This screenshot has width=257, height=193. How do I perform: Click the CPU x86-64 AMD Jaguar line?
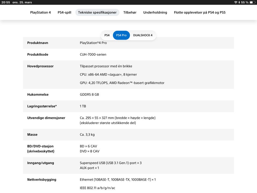pos(108,75)
